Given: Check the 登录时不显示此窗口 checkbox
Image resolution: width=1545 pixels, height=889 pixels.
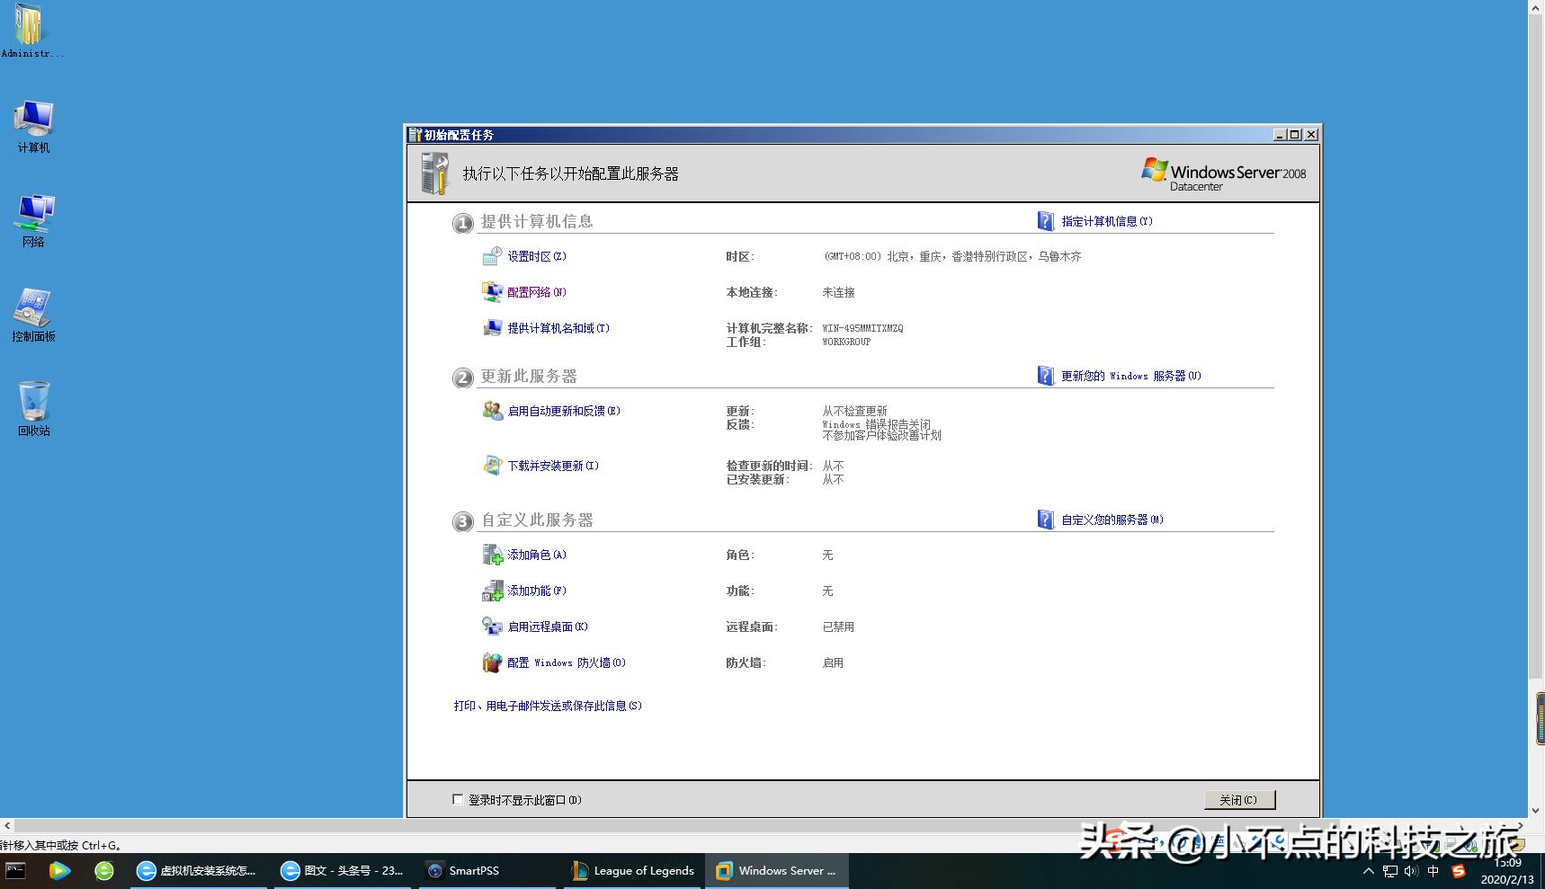Looking at the screenshot, I should point(458,799).
